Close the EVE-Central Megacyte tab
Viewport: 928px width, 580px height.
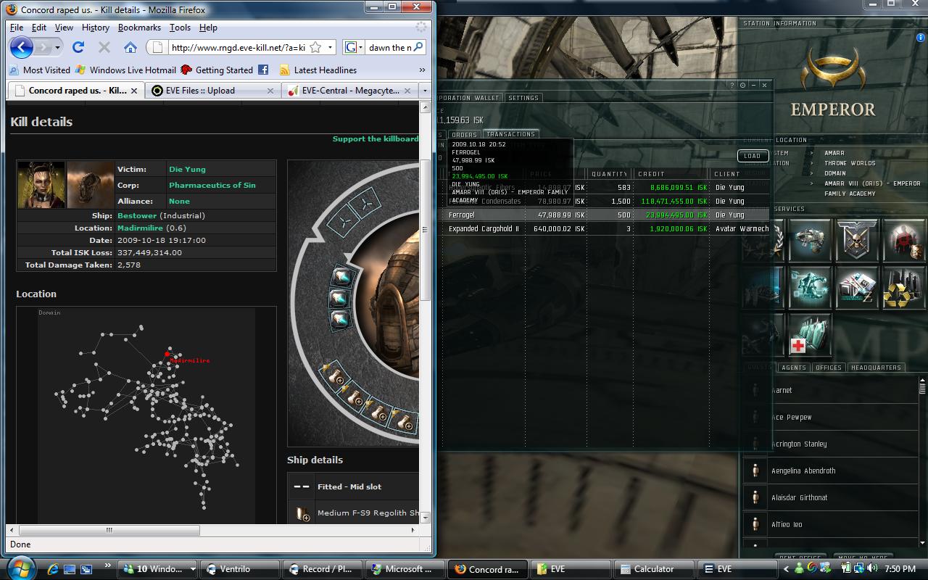point(407,91)
